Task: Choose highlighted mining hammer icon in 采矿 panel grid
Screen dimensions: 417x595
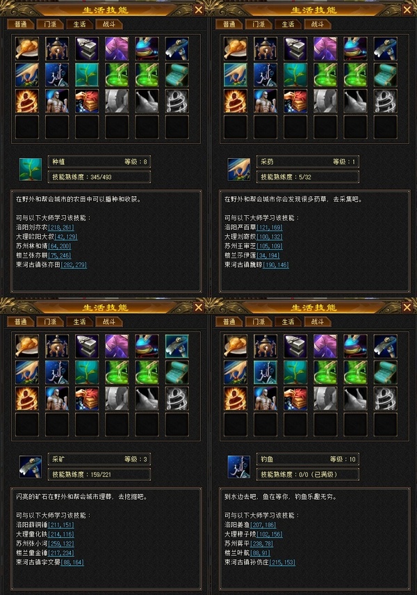Action: coord(177,346)
